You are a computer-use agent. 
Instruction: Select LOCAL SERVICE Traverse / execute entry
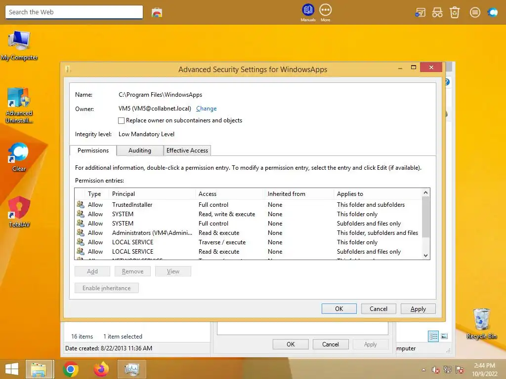coord(249,242)
